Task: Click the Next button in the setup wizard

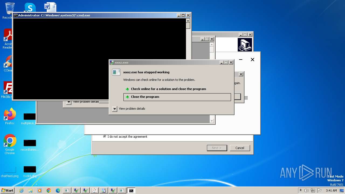Action: pyautogui.click(x=217, y=148)
